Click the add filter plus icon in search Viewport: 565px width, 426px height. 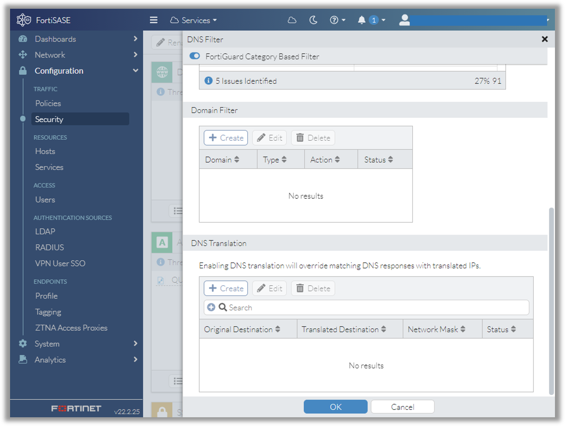click(x=211, y=308)
